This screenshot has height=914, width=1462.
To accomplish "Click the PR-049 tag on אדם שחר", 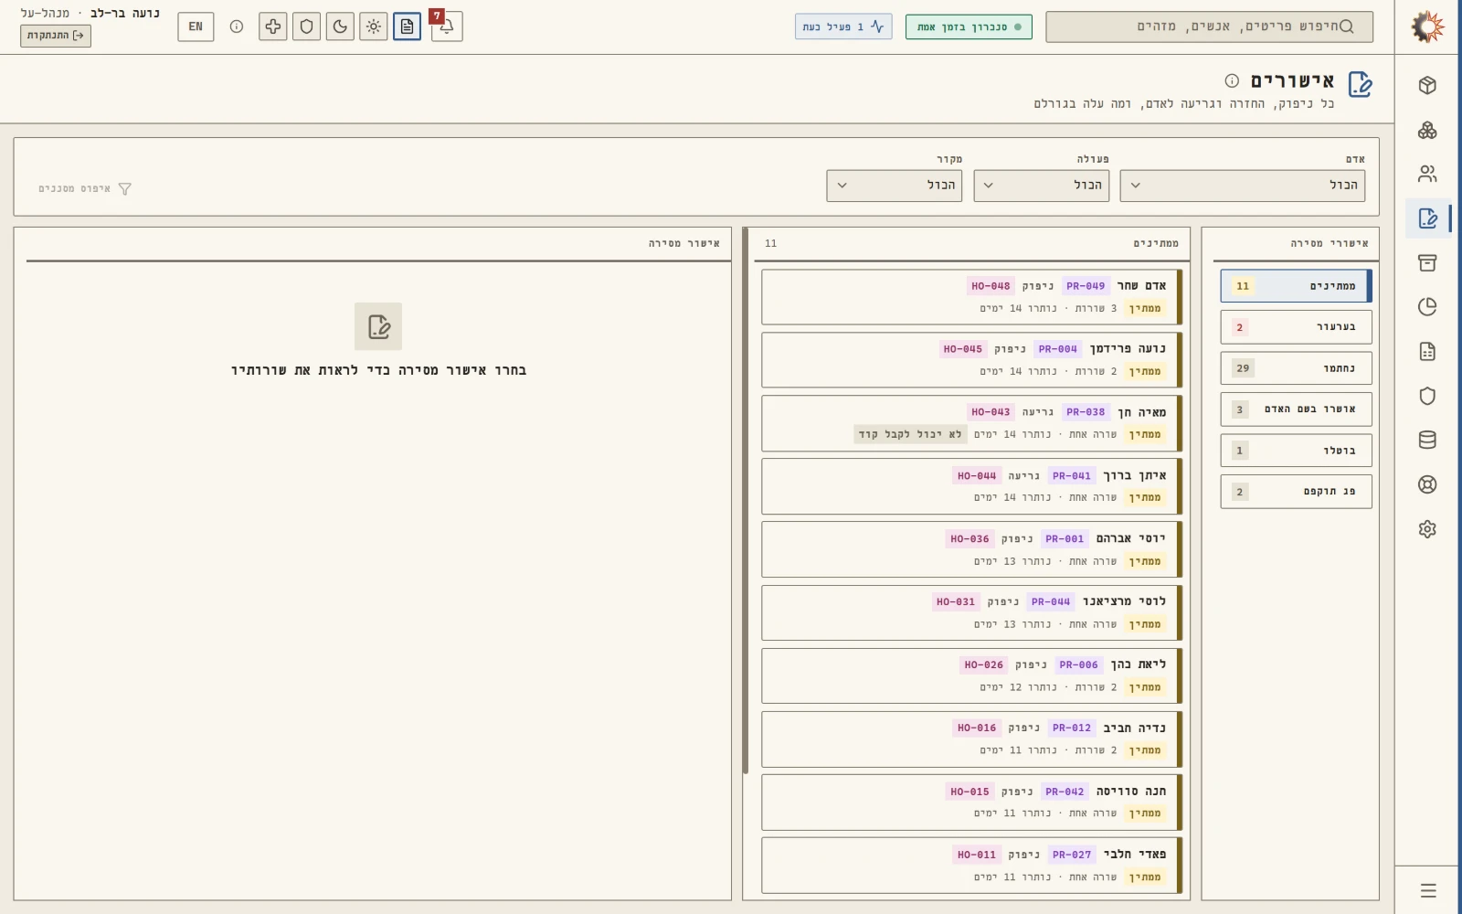I will click(x=1086, y=286).
